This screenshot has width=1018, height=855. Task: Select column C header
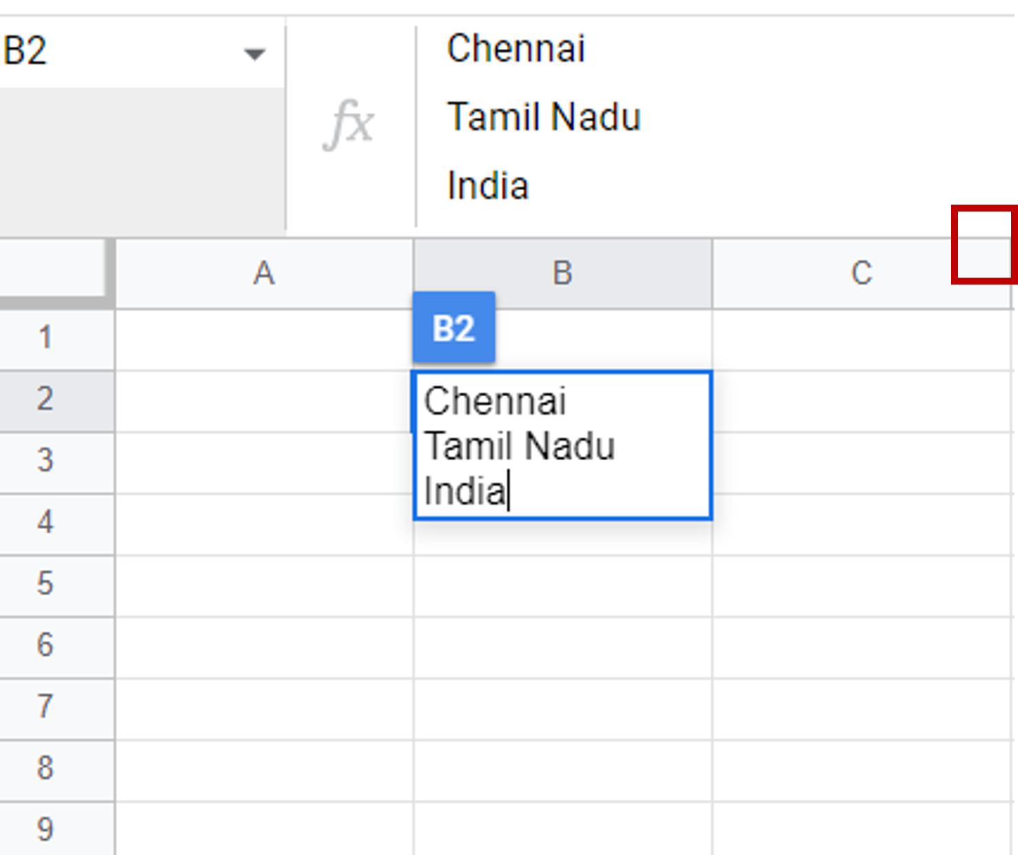(862, 274)
